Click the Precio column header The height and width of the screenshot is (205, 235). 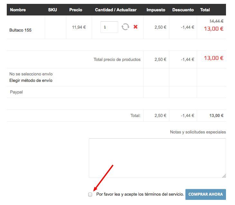pos(76,10)
